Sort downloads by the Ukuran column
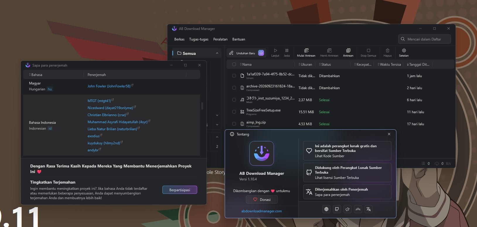 pyautogui.click(x=305, y=64)
